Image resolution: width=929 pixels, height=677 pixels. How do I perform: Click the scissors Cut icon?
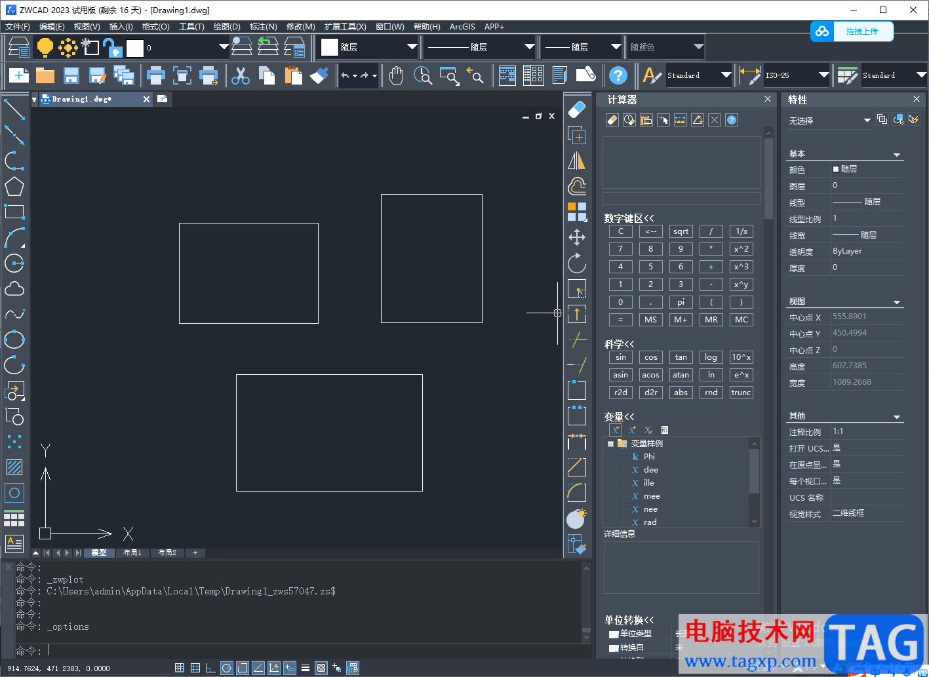coord(241,75)
